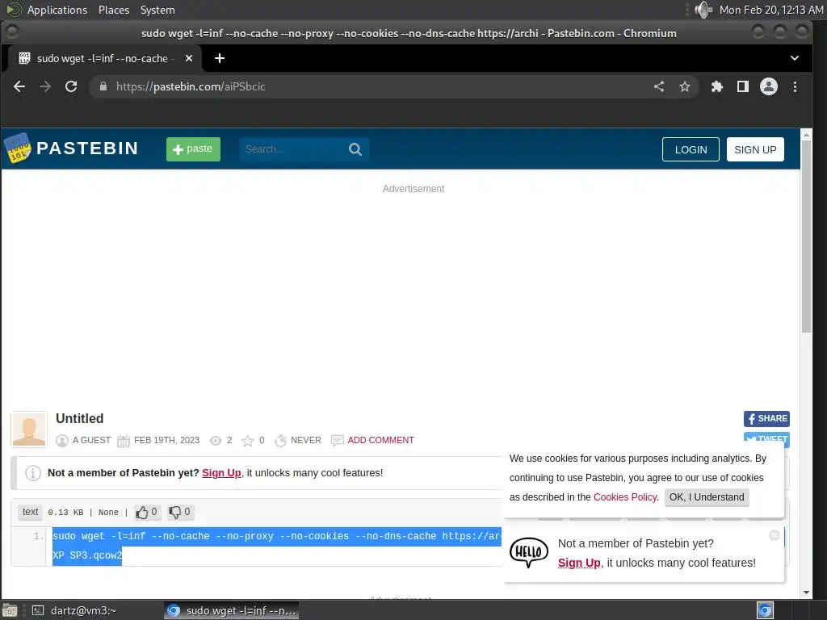Click the green '+ paste' button
Screen dimensions: 827x620
click(x=193, y=149)
